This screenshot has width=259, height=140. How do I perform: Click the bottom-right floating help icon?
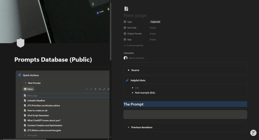[x=253, y=133]
